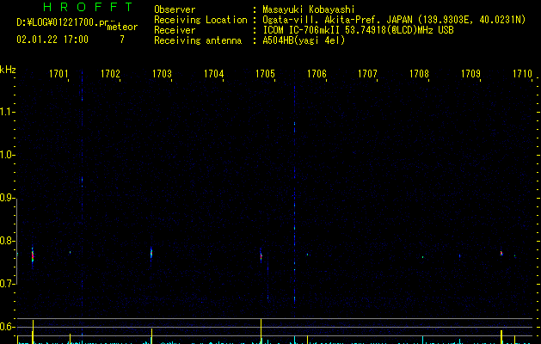The width and height of the screenshot is (541, 344).
Task: Click the 1.0 kHz frequency axis label
Action: [x=7, y=155]
